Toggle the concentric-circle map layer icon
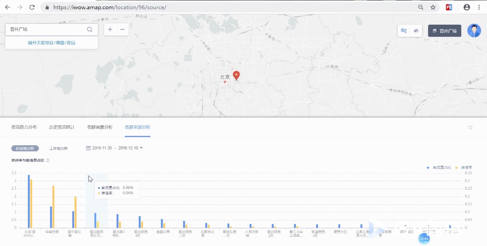This screenshot has height=246, width=487. [403, 31]
